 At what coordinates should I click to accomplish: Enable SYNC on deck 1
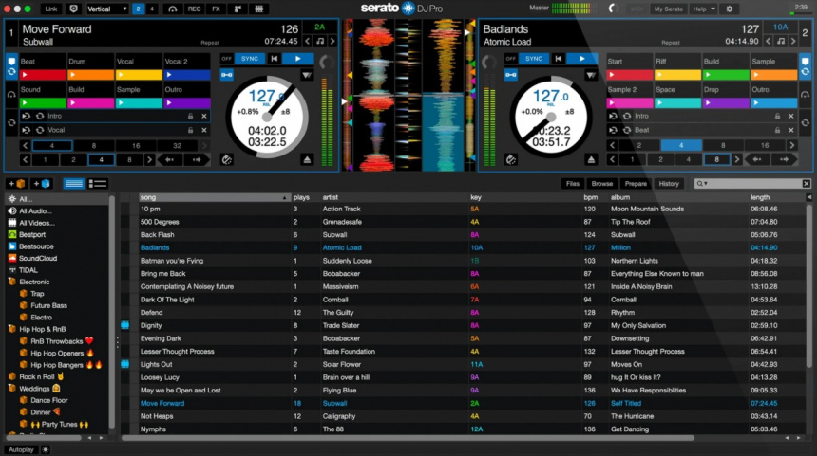pos(250,59)
